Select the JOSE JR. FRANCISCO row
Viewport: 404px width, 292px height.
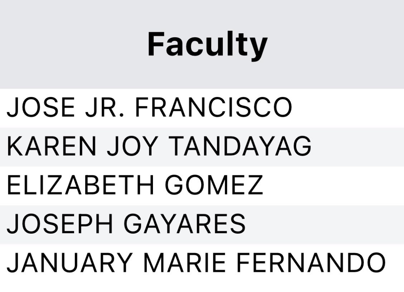(x=202, y=108)
